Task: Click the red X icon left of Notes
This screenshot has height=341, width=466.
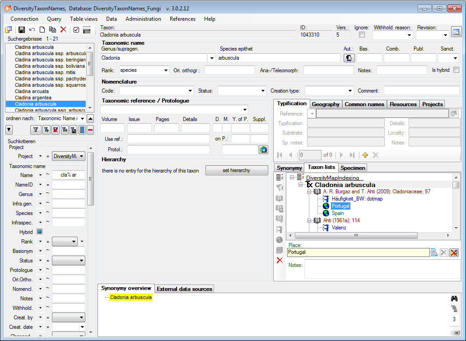Action: click(x=280, y=260)
